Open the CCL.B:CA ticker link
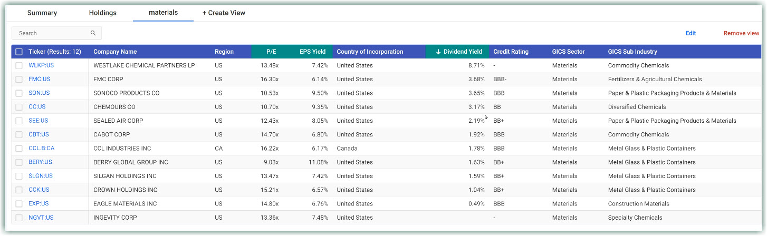 (42, 149)
